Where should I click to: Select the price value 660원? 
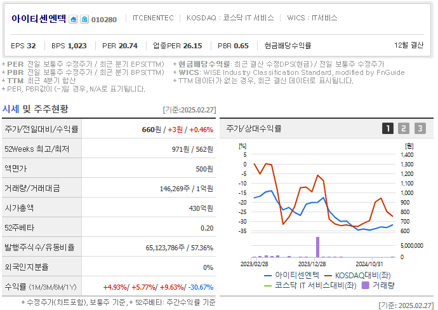pos(152,130)
